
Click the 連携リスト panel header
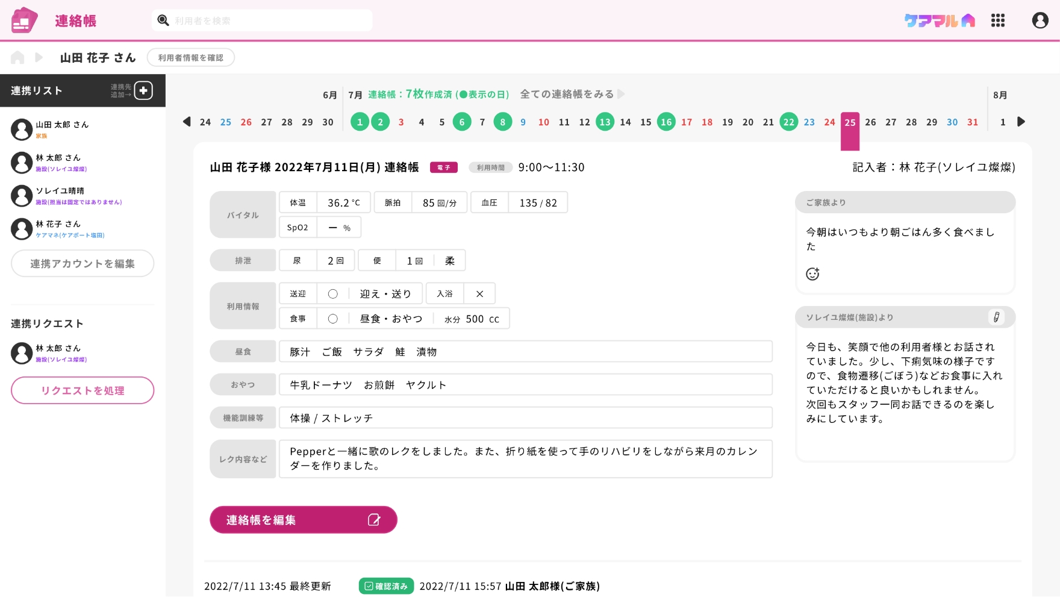83,90
